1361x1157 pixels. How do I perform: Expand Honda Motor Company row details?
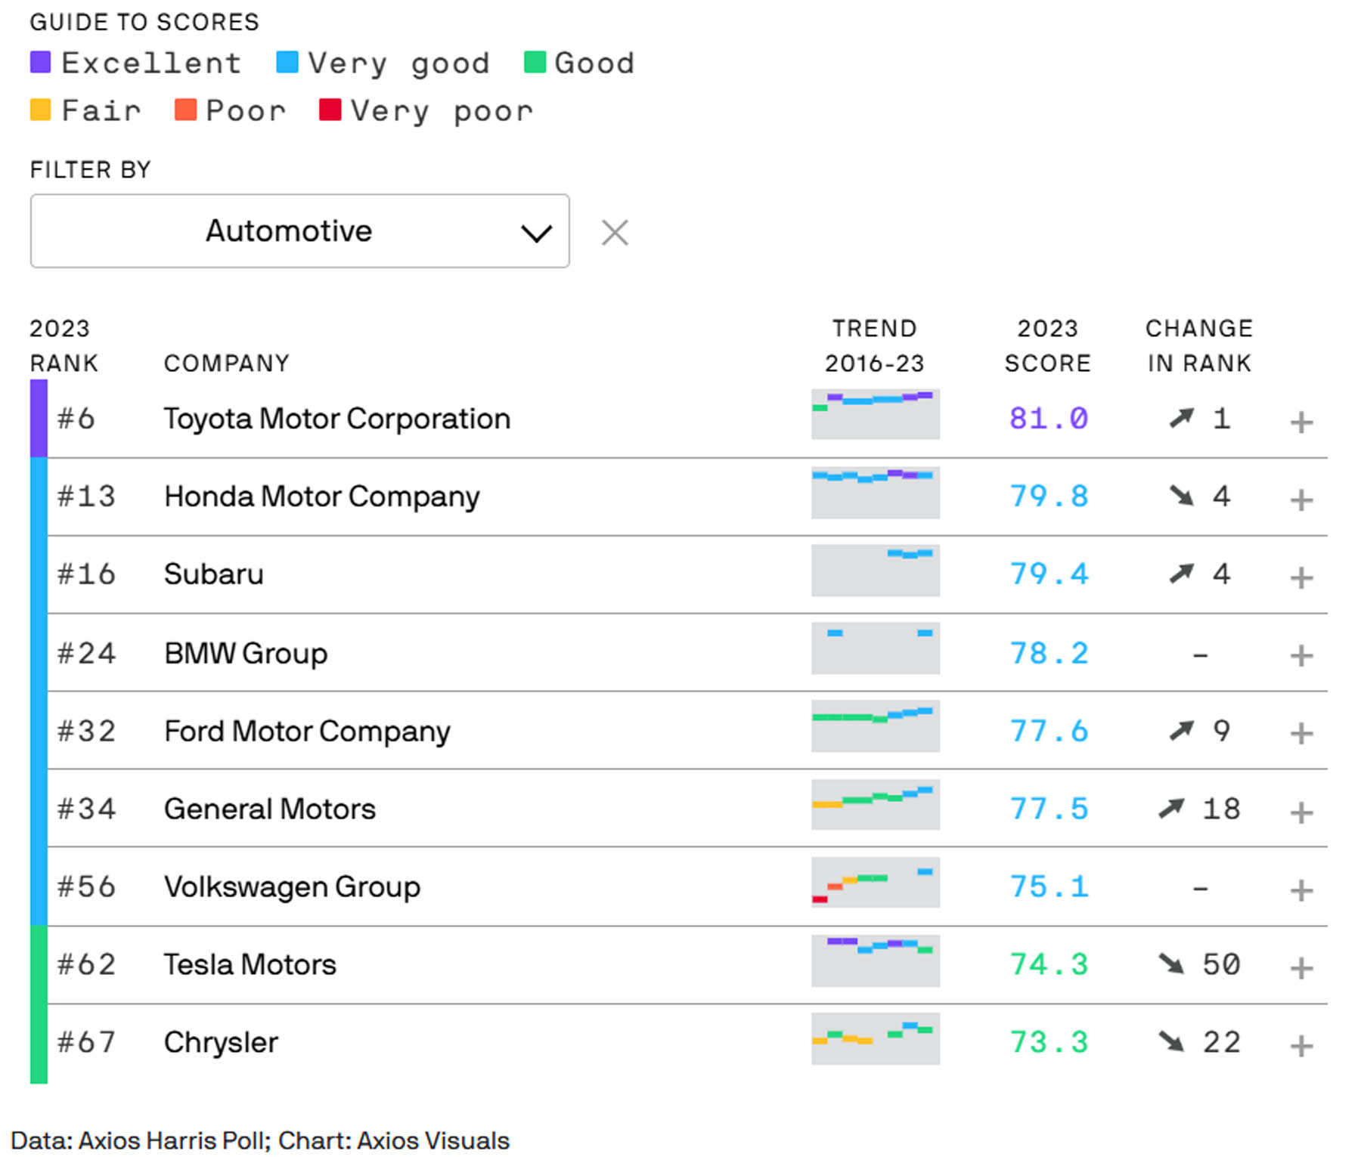point(1301,500)
